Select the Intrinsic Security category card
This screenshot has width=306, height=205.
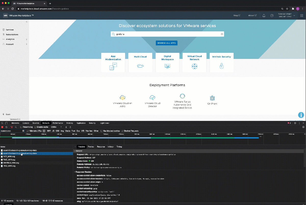[x=222, y=62]
